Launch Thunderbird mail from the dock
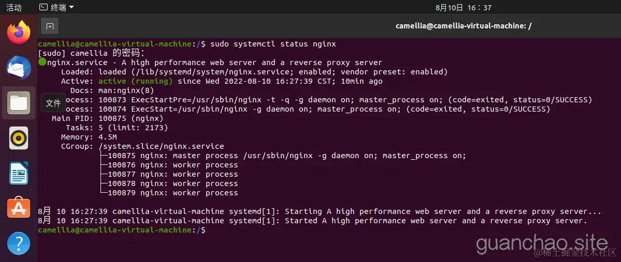 coord(19,68)
